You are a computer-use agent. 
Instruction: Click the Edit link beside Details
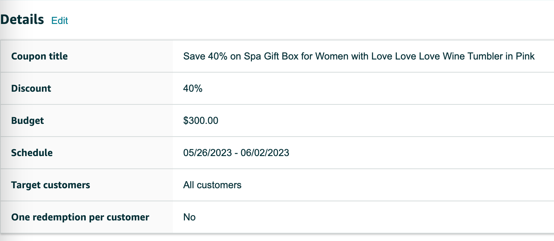pyautogui.click(x=60, y=21)
